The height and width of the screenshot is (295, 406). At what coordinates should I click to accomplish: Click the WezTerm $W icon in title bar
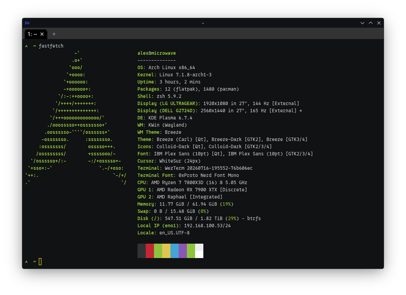[x=27, y=23]
